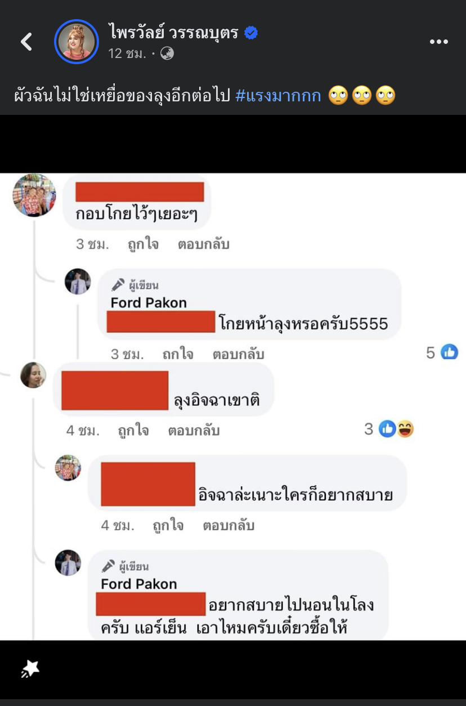Like the comment กอบโกยไว้ๆเยอะๆ
This screenshot has height=706, width=466.
pos(143,244)
